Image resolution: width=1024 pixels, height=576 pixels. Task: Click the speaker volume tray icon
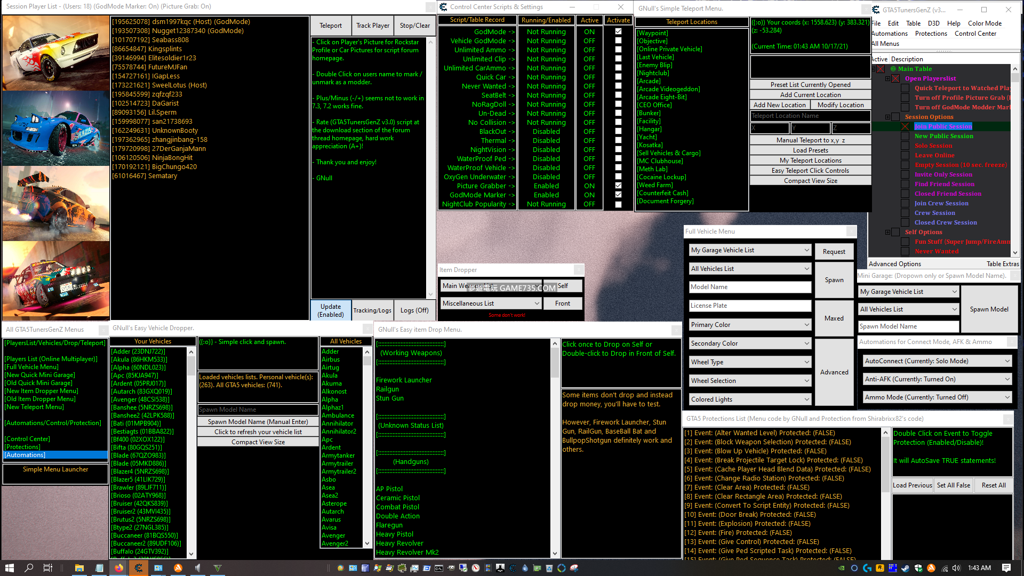[x=956, y=568]
